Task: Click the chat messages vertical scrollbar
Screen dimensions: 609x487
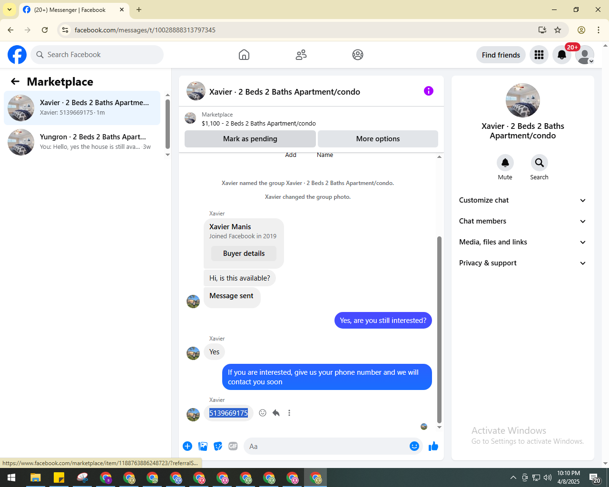Action: [x=439, y=330]
